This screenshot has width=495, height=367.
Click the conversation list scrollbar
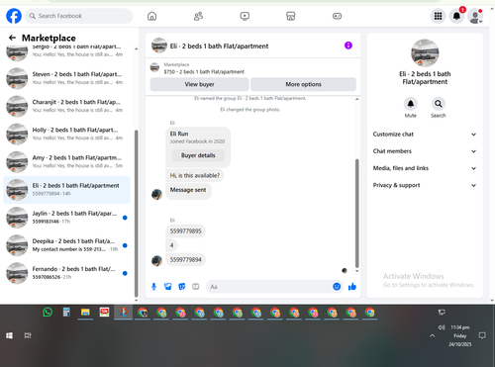pyautogui.click(x=136, y=214)
